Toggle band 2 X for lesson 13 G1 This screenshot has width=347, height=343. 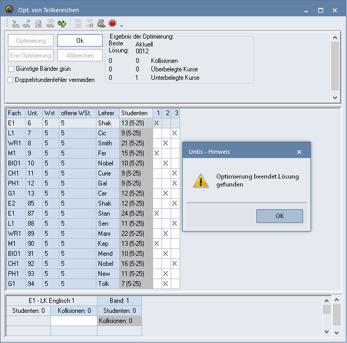click(x=166, y=193)
